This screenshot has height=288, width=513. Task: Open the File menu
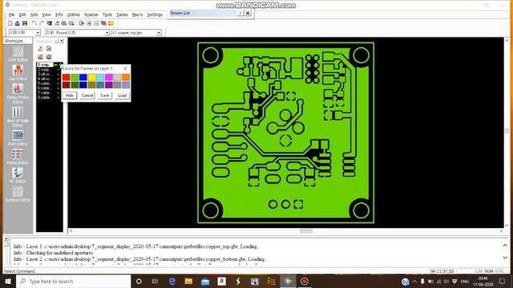click(11, 14)
